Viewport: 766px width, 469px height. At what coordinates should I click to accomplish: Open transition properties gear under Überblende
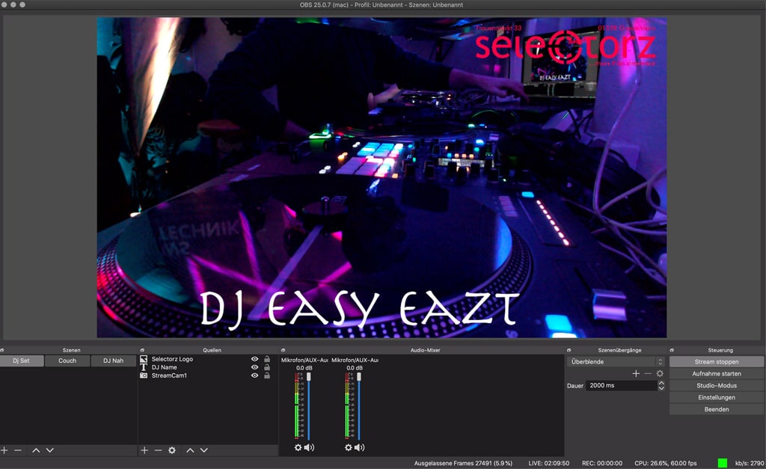pos(660,373)
